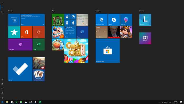Open the Excel tile
This screenshot has width=184, height=104.
pyautogui.click(x=39, y=45)
